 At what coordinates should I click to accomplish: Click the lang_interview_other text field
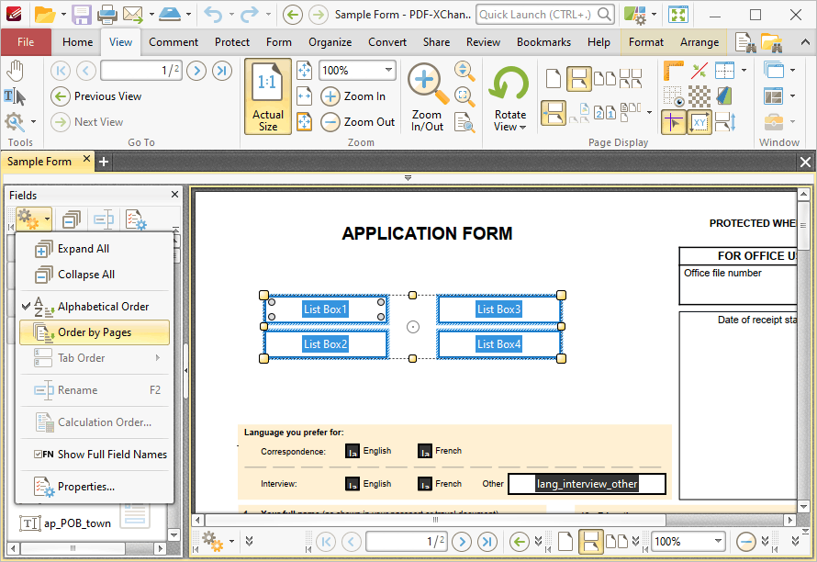click(x=587, y=484)
